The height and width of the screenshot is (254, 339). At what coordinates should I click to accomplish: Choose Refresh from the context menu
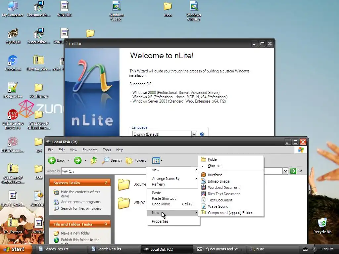click(173, 184)
